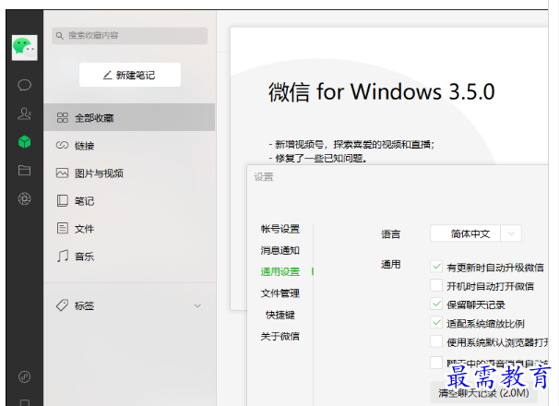Open the 快捷键 settings tab
The width and height of the screenshot is (559, 406).
pyautogui.click(x=279, y=315)
